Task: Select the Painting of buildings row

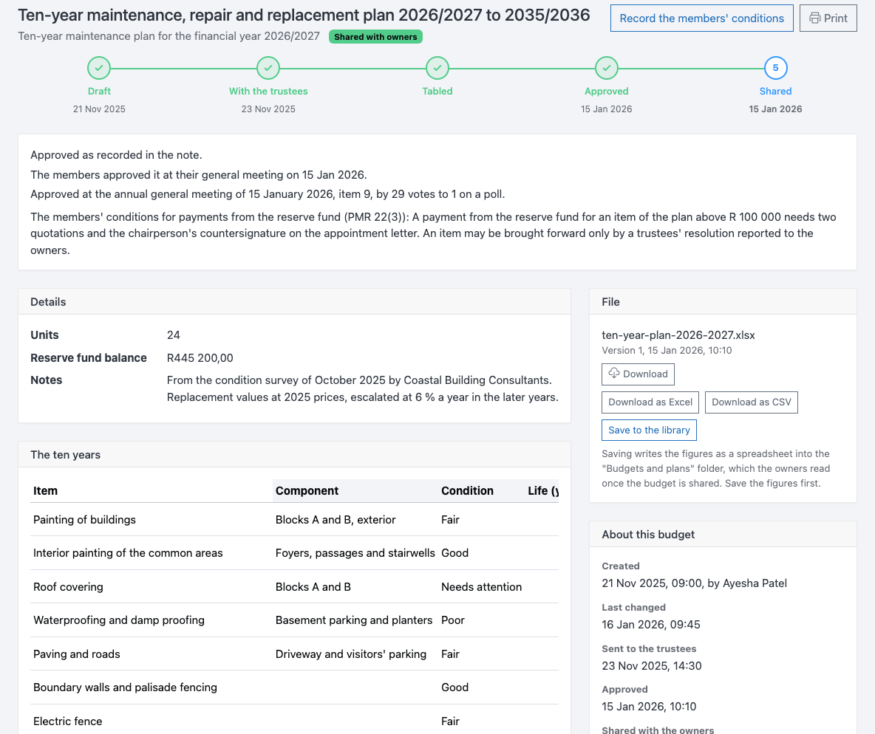Action: tap(295, 520)
